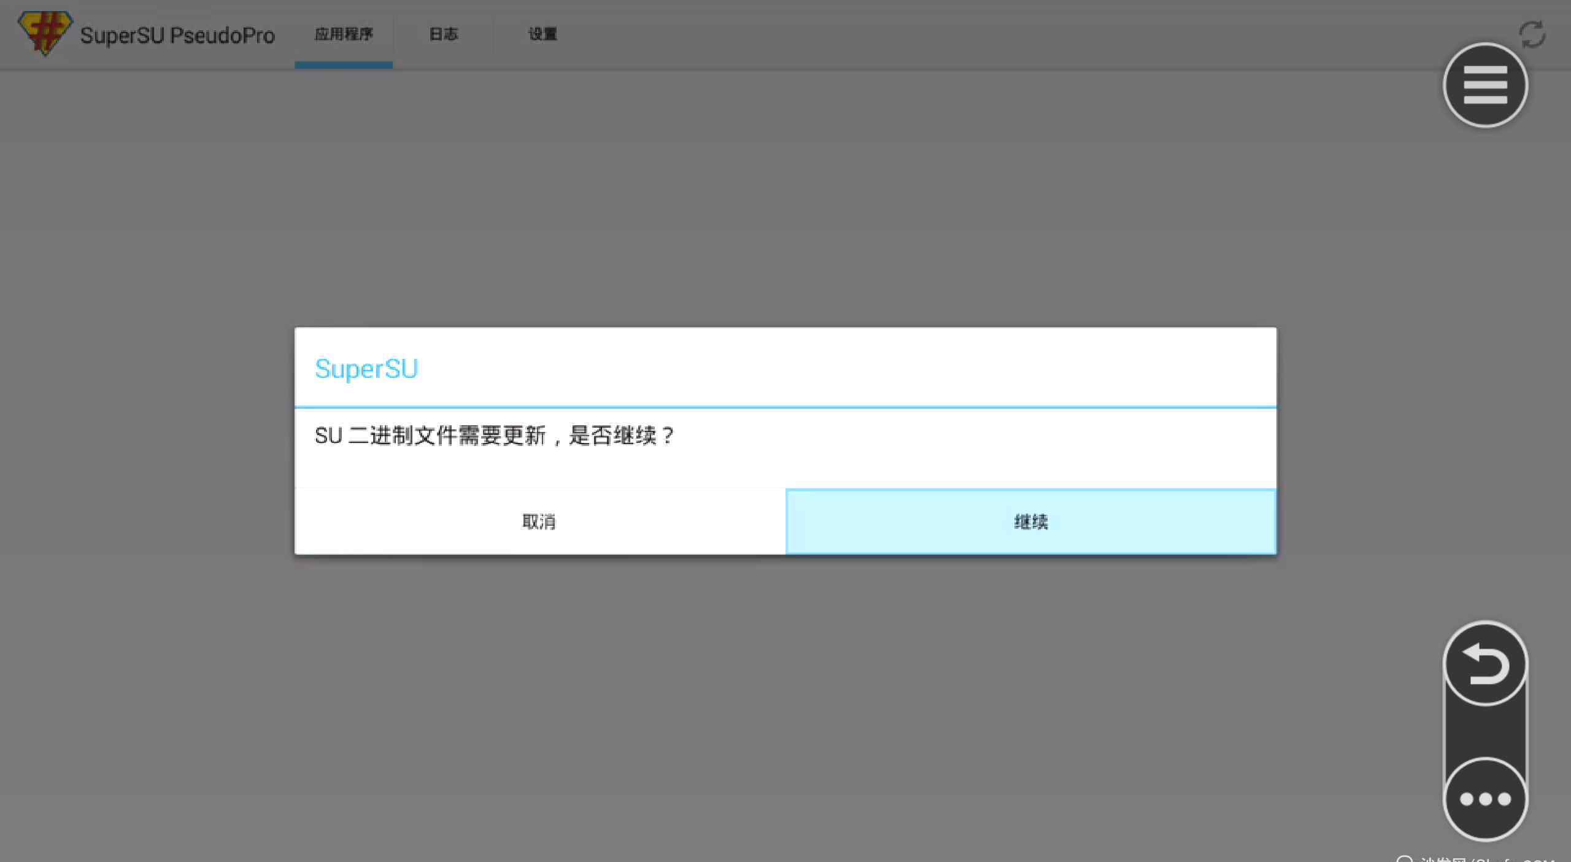This screenshot has width=1571, height=862.
Task: Switch to the 日志 tab
Action: pyautogui.click(x=443, y=34)
